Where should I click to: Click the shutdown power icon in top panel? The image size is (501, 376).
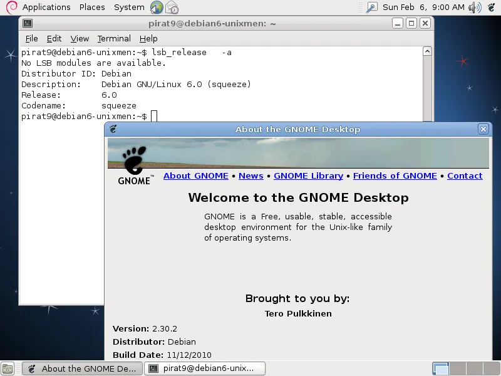[491, 8]
